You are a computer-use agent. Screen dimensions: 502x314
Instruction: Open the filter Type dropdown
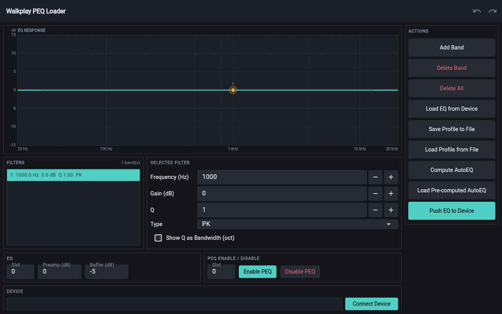pyautogui.click(x=298, y=224)
